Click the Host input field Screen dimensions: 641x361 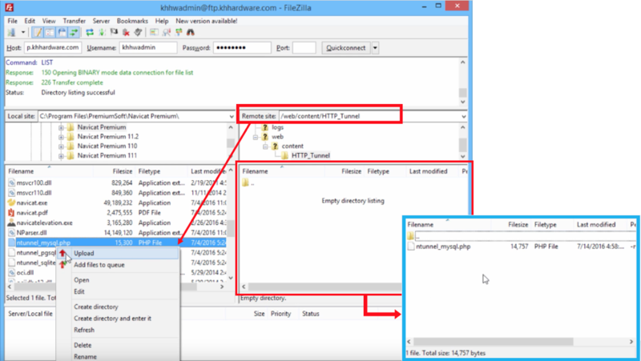(53, 48)
